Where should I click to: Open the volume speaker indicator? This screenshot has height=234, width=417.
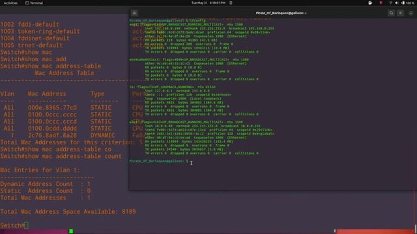click(397, 3)
